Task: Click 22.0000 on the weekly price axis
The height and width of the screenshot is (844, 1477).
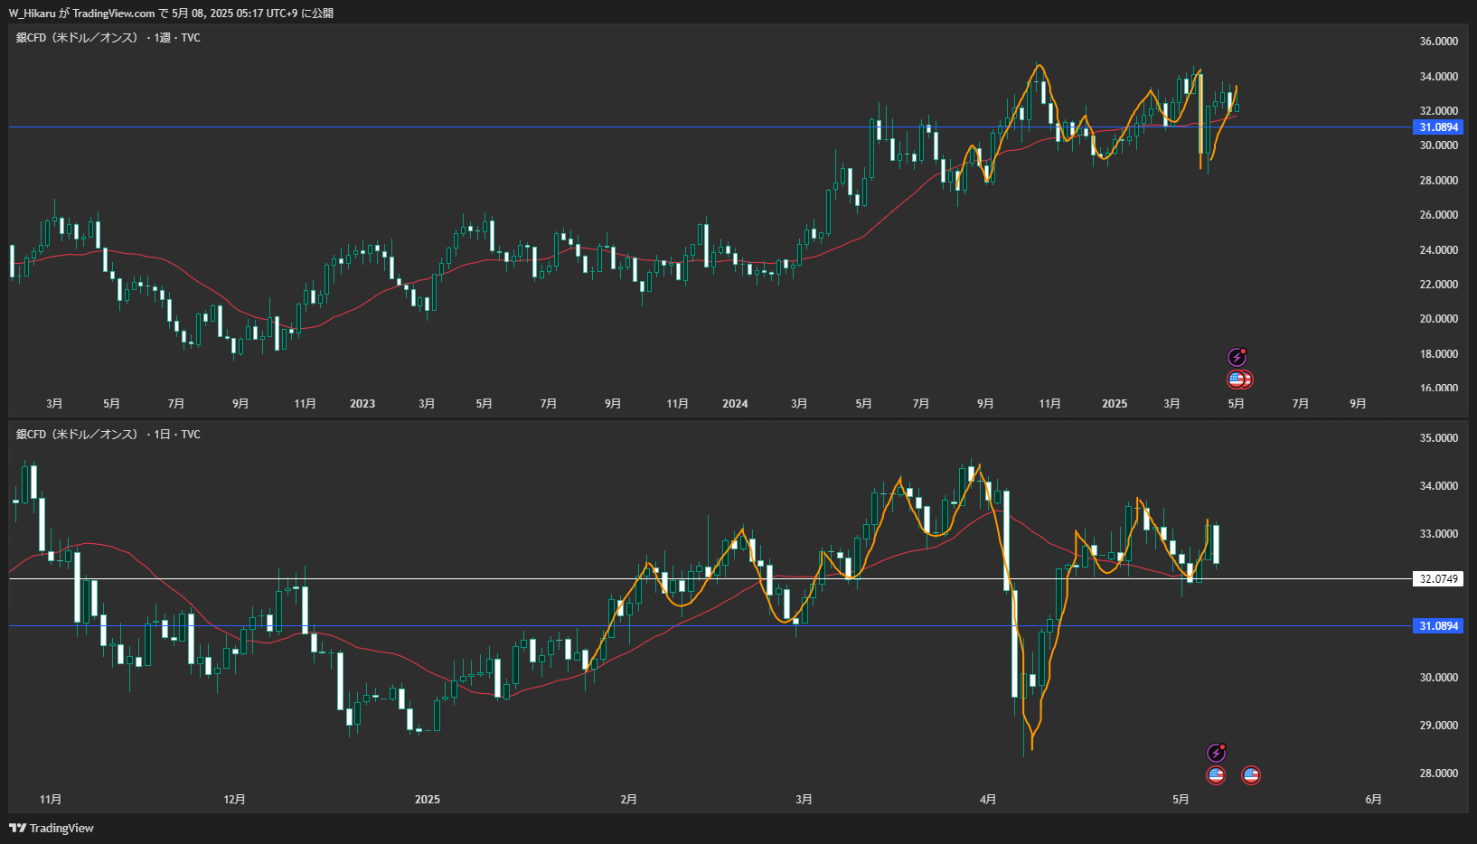Action: tap(1439, 285)
